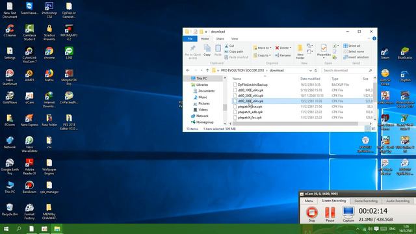Switch to the Share ribbon tab
This screenshot has width=416, height=234.
(x=220, y=39)
